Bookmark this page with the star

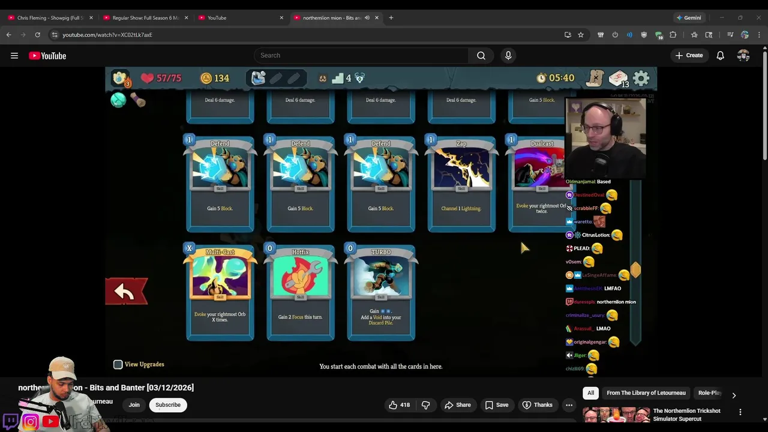coord(581,35)
